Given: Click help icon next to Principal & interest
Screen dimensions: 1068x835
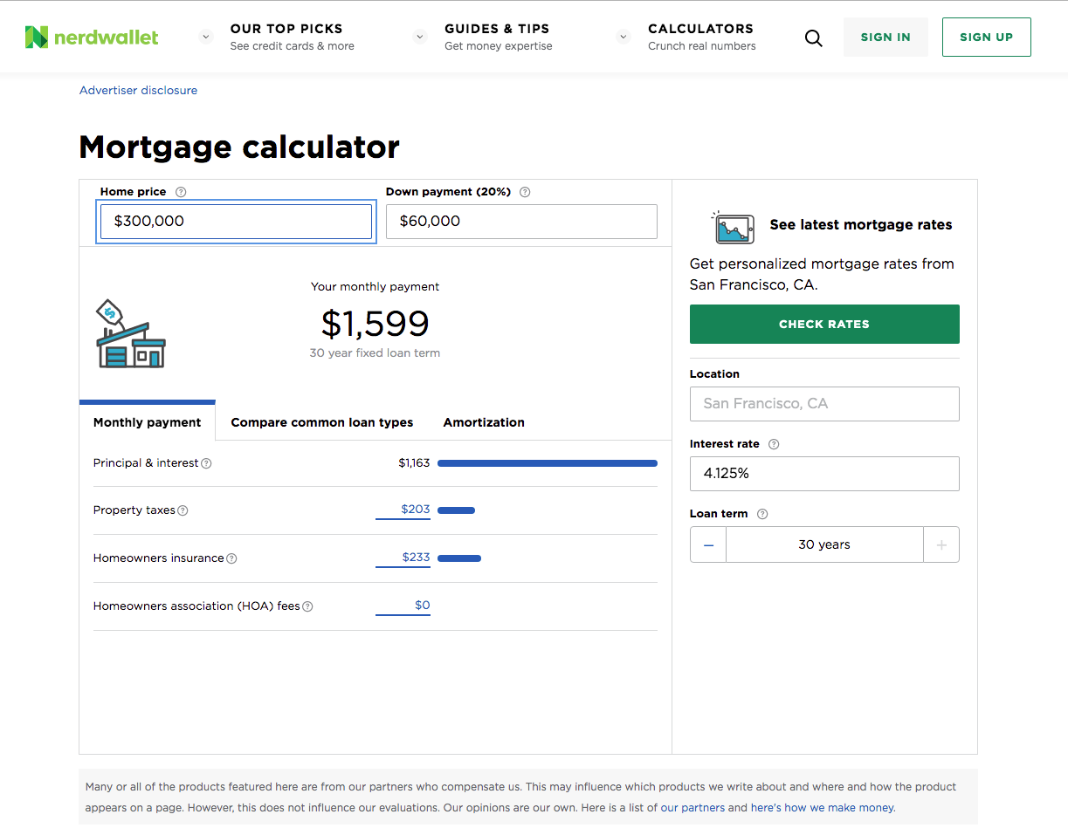Looking at the screenshot, I should click(206, 463).
